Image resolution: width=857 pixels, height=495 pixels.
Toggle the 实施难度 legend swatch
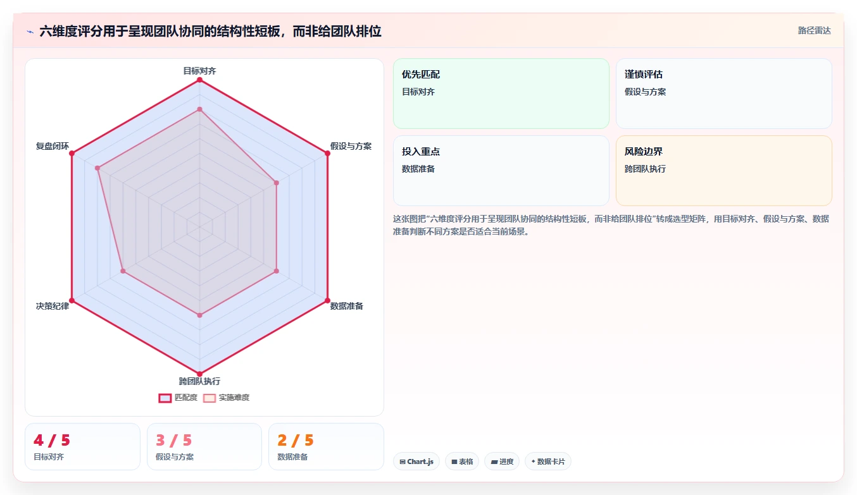pyautogui.click(x=210, y=398)
